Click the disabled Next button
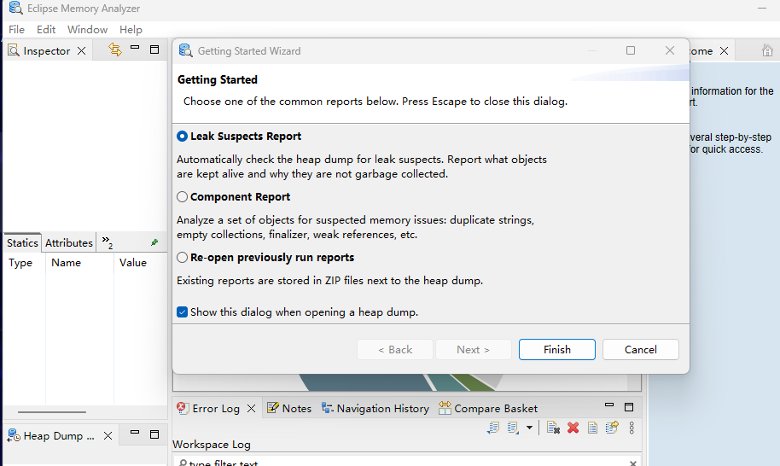Screen dimensions: 780x466 (x=473, y=350)
